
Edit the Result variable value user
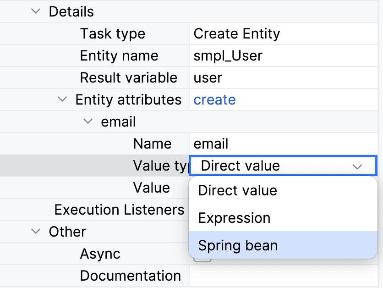pos(208,78)
